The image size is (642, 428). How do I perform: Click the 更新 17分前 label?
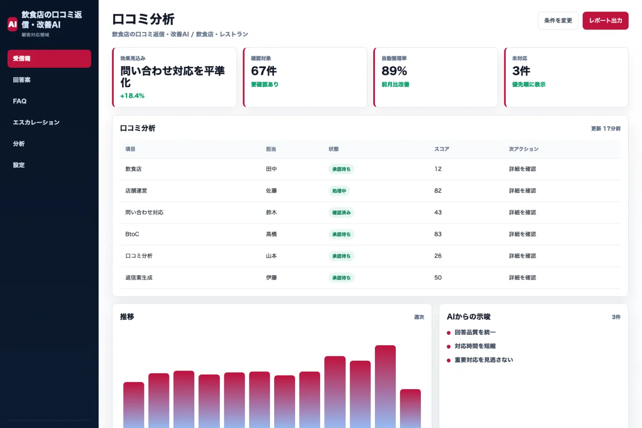(606, 128)
